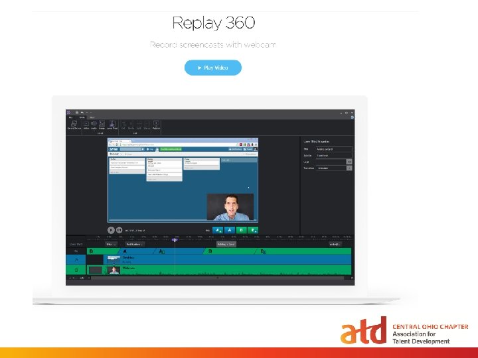This screenshot has width=478, height=358.
Task: Click the browse button beside Logo field
Action: [x=349, y=162]
